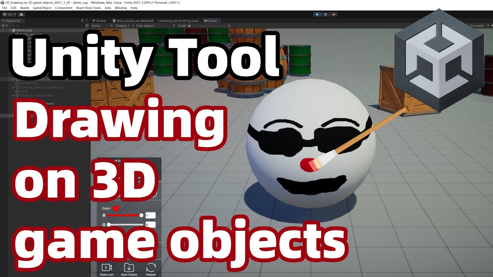Open the Display 1 dropdown

coord(125,26)
